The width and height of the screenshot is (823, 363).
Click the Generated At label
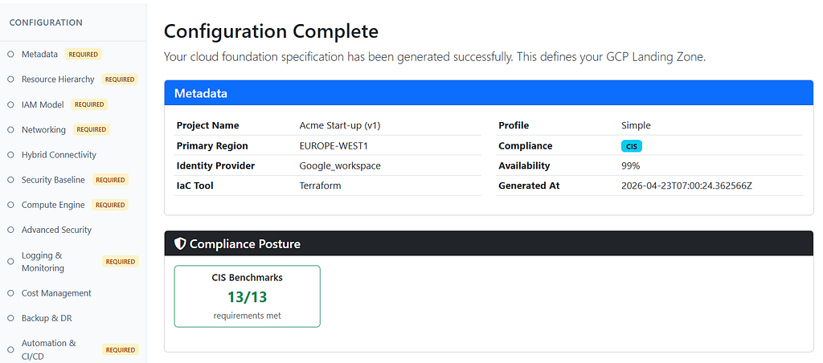pos(529,186)
